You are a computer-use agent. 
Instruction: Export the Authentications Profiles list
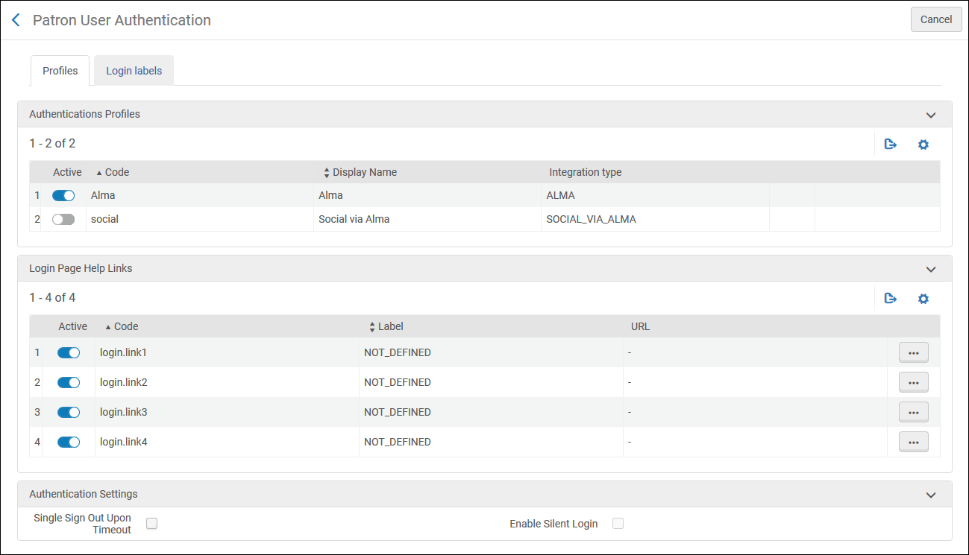coord(890,145)
